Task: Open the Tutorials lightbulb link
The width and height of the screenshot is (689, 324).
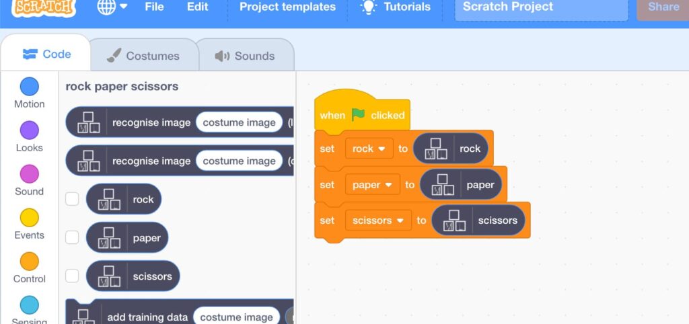Action: click(395, 7)
